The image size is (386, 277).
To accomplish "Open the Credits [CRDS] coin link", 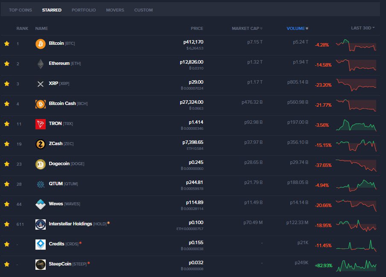I will [x=64, y=244].
